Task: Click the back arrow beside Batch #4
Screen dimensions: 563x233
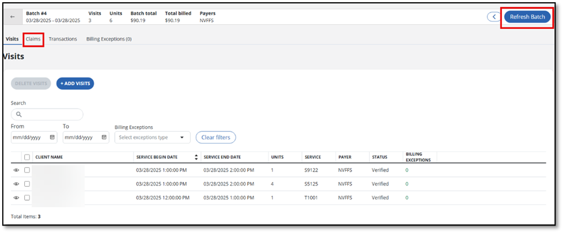Action: tap(12, 17)
